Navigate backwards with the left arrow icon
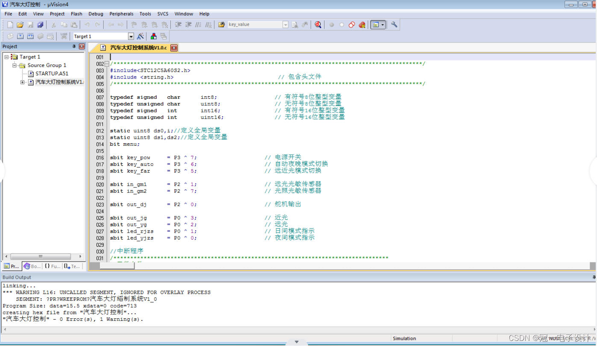Image resolution: width=597 pixels, height=346 pixels. click(x=111, y=25)
